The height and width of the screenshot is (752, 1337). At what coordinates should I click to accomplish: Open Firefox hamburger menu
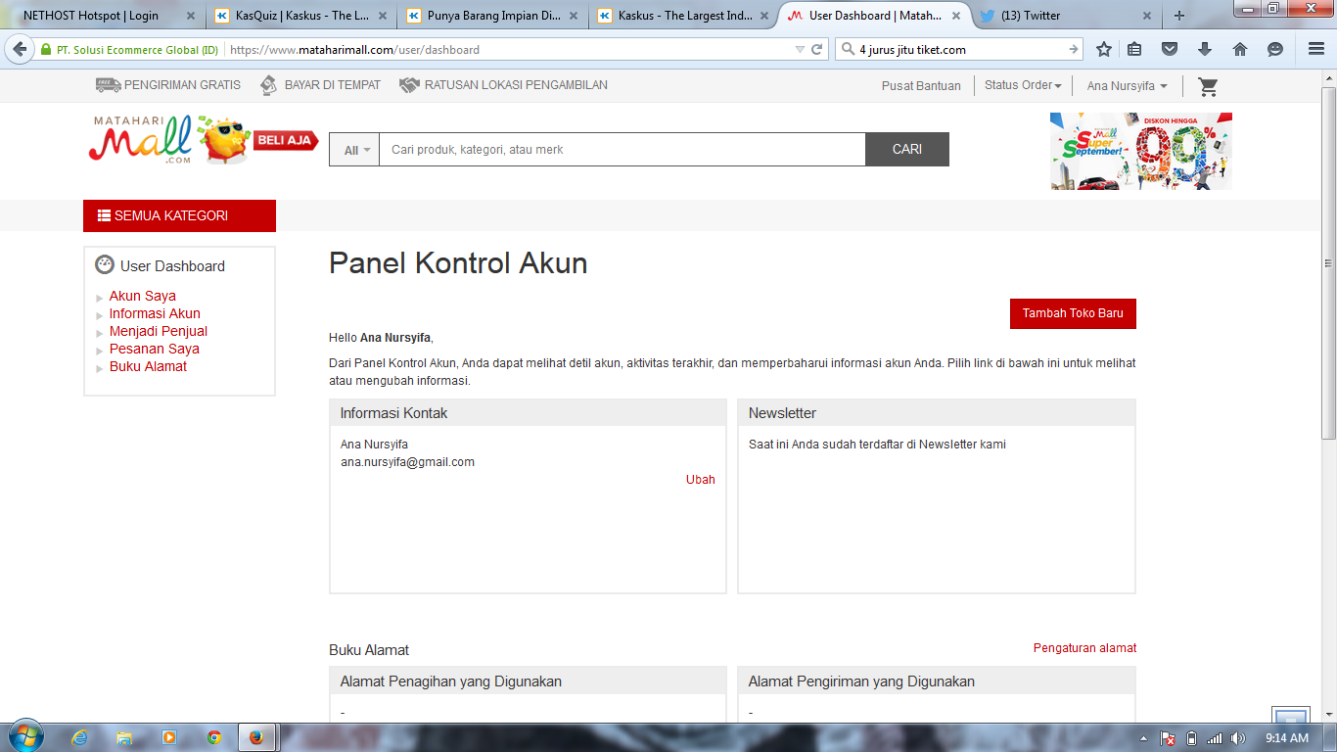(x=1315, y=49)
